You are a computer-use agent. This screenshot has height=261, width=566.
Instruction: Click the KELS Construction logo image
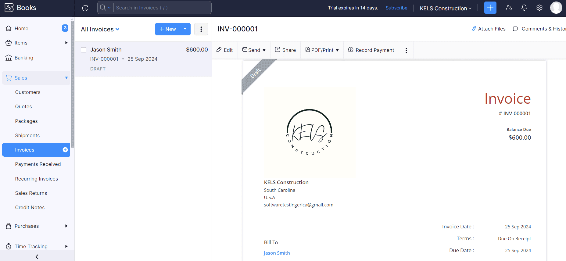coord(310,132)
